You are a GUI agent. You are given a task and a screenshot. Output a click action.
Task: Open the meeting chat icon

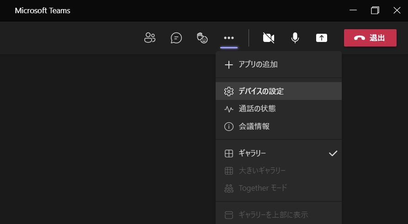176,38
